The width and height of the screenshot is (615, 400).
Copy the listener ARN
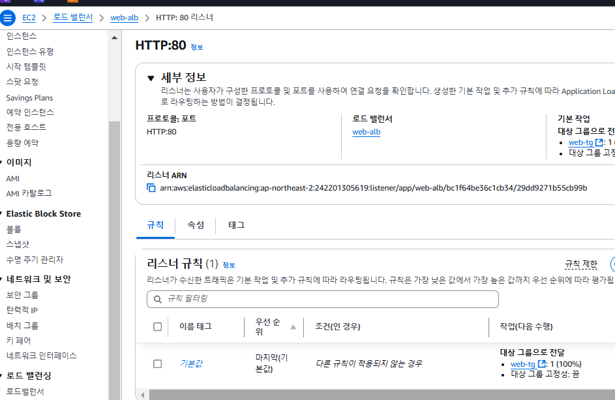151,188
